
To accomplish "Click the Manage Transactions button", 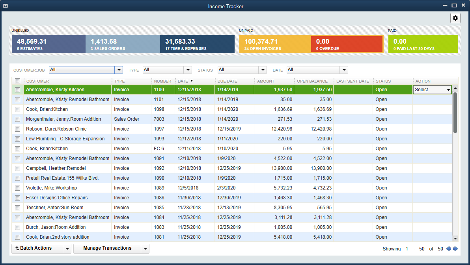I will pos(108,248).
